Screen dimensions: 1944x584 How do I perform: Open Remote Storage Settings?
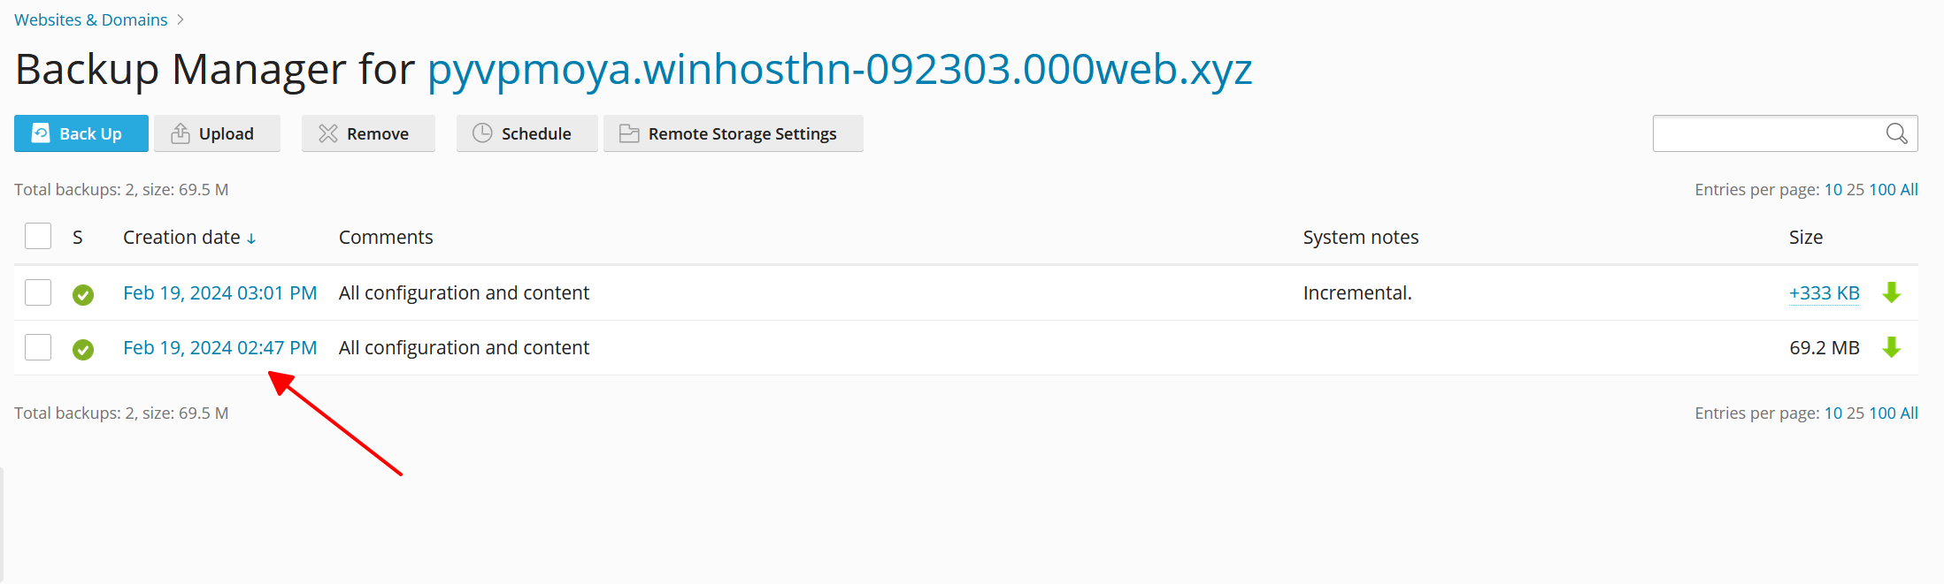pyautogui.click(x=733, y=133)
